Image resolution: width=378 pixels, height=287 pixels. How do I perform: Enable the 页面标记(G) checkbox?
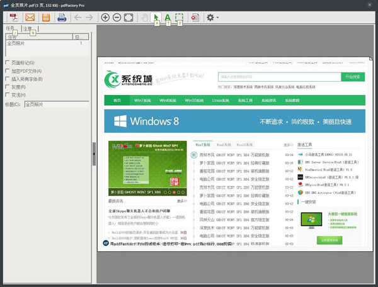8,62
